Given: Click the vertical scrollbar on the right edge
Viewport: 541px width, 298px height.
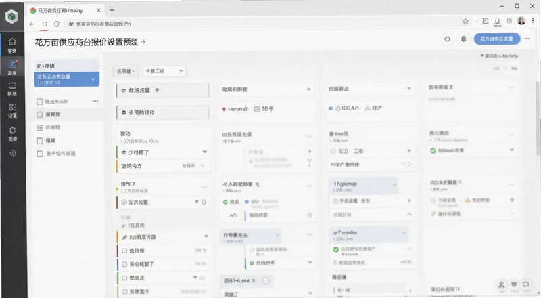Looking at the screenshot, I should click(x=538, y=118).
